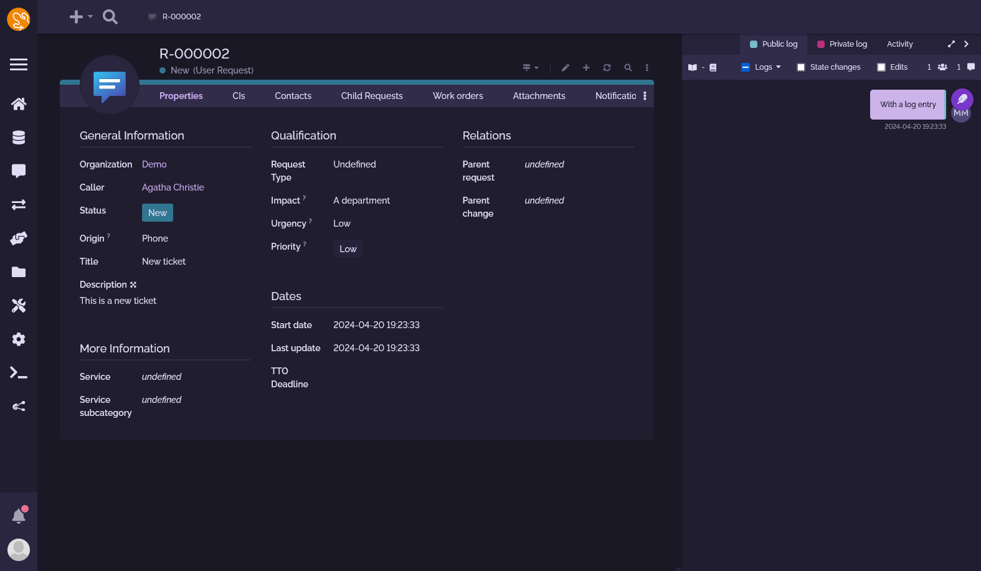Refresh the ticket with circular arrows icon

(607, 67)
